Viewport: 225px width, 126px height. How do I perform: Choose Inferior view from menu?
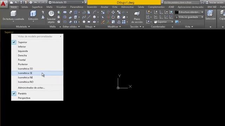tap(37, 47)
